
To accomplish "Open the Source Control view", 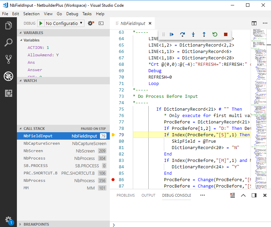I will coord(8,59).
